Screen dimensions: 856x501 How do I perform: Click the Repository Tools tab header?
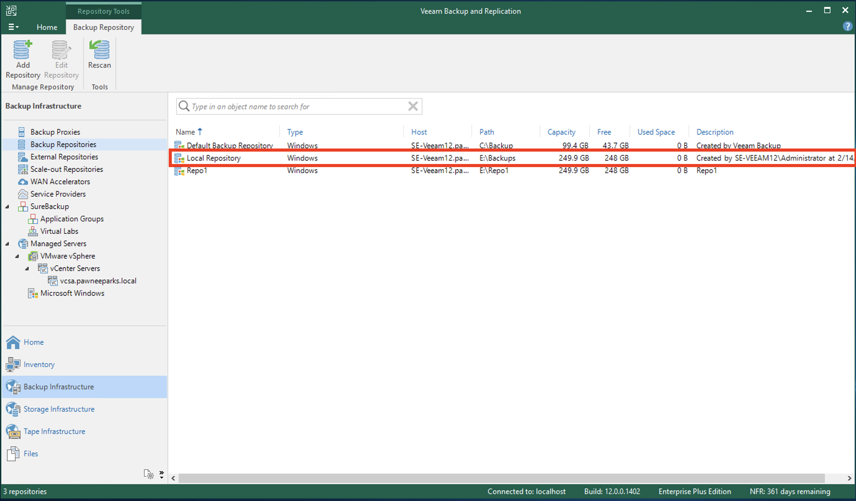(104, 11)
